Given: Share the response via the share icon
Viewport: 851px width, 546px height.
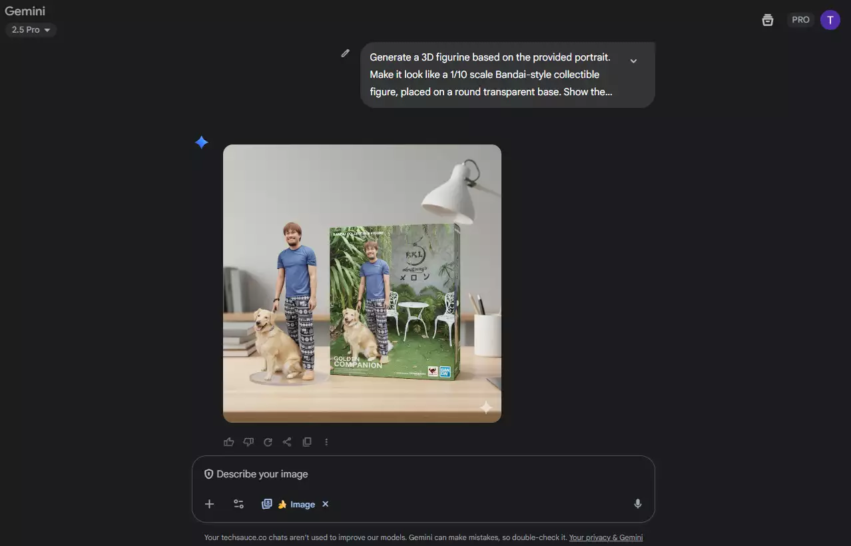Looking at the screenshot, I should point(287,442).
